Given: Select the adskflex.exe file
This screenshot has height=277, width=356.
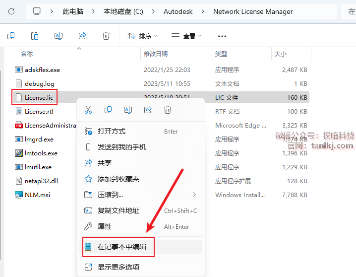Looking at the screenshot, I should (42, 70).
